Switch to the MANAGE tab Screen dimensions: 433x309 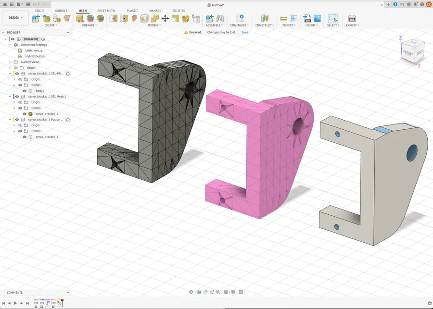(155, 11)
